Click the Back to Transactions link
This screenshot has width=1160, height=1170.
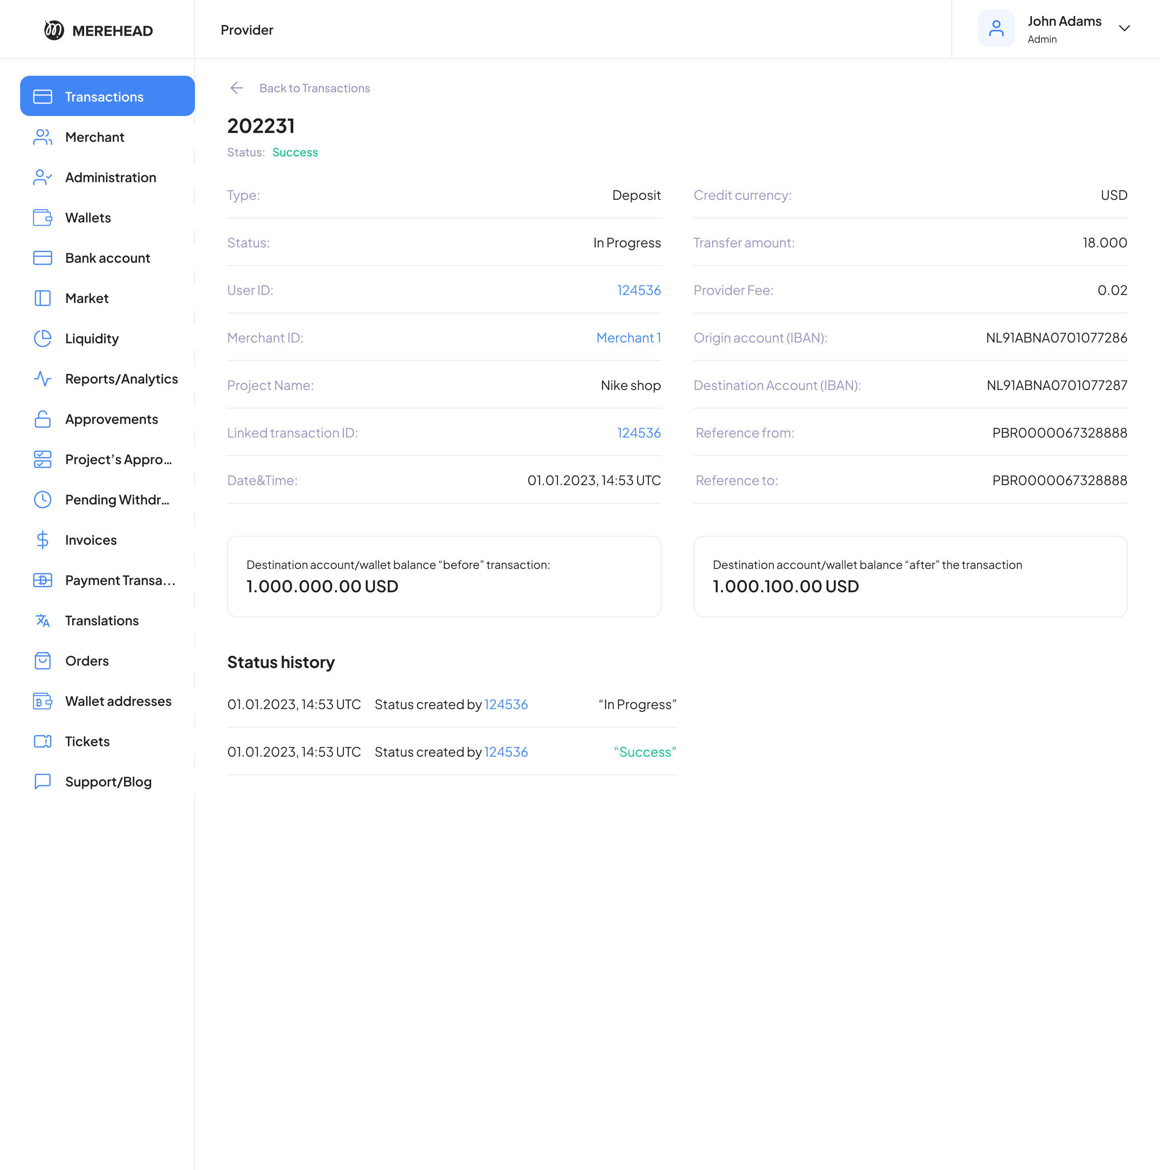tap(314, 88)
